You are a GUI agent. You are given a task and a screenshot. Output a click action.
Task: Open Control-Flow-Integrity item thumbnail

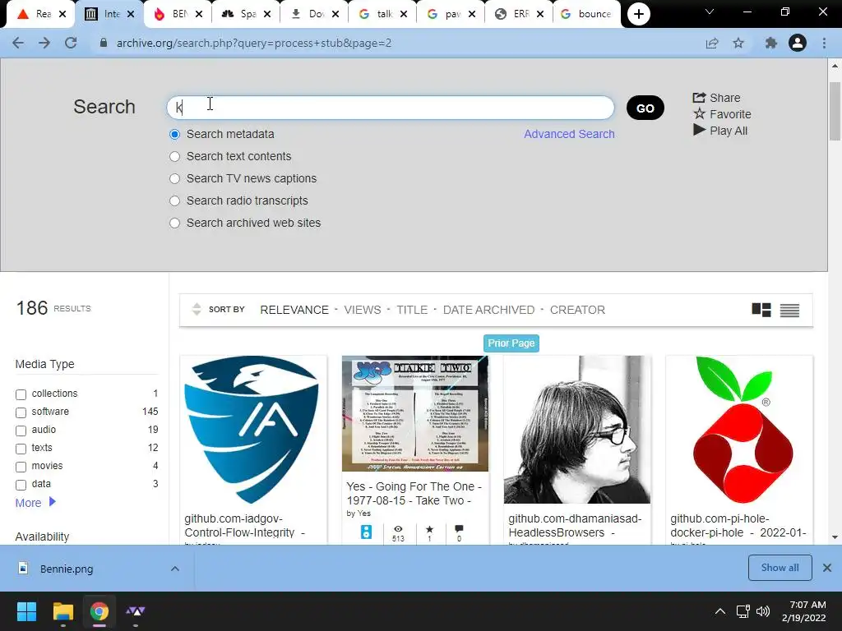click(x=252, y=429)
